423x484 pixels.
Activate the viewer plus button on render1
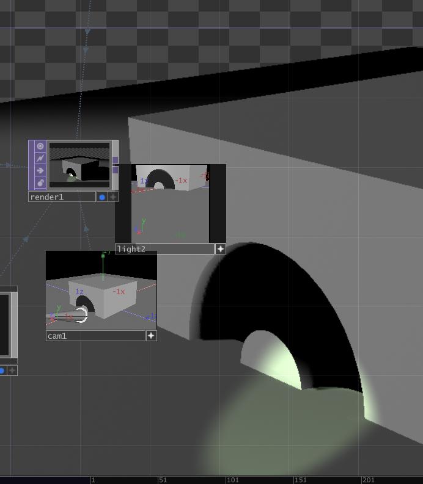point(113,197)
